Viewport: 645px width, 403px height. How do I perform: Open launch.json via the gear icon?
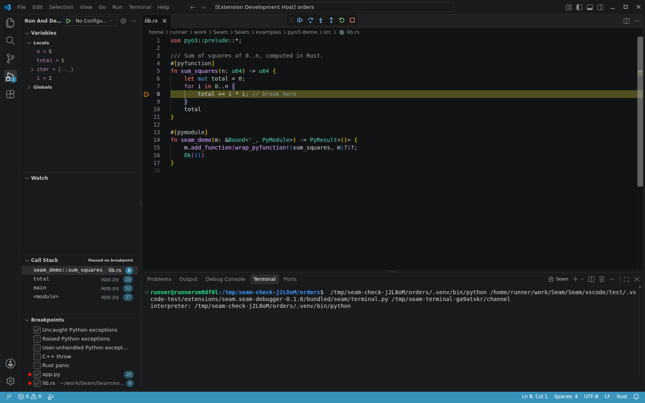pos(123,21)
